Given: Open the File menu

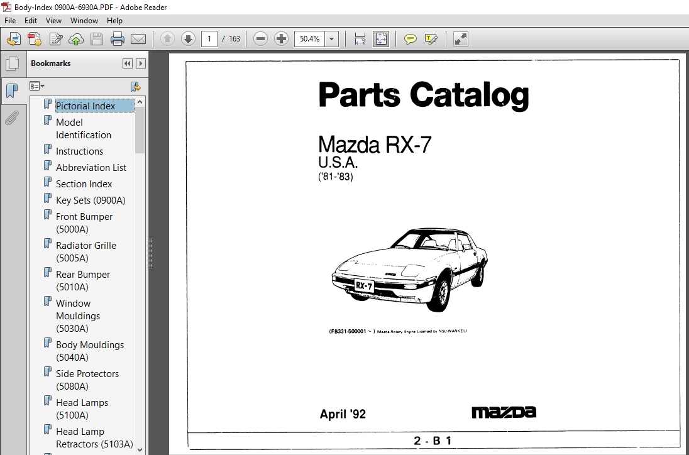Looking at the screenshot, I should coord(10,21).
